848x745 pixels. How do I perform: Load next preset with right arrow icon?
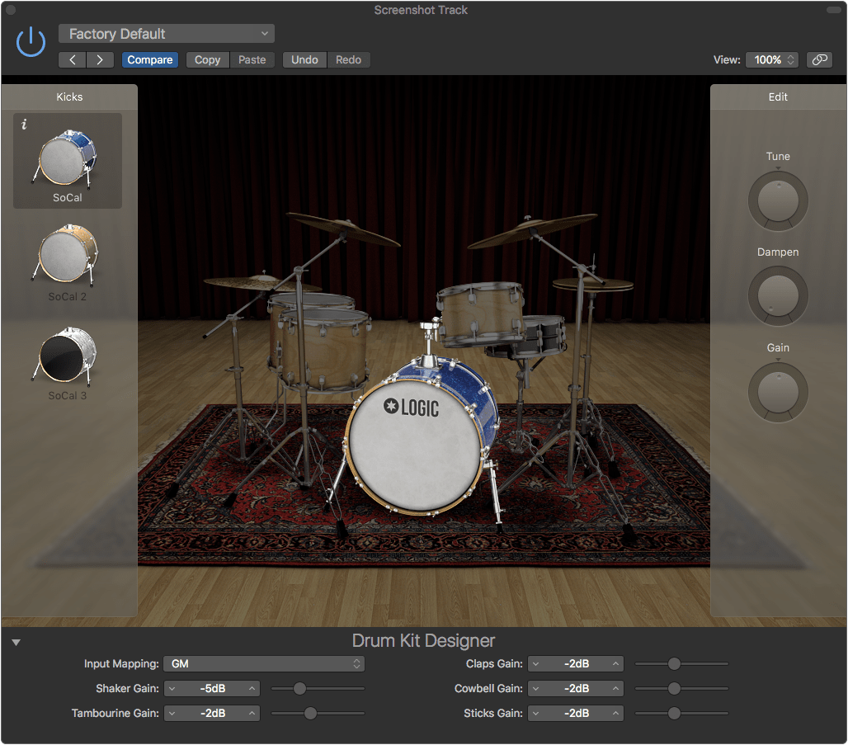coord(99,59)
